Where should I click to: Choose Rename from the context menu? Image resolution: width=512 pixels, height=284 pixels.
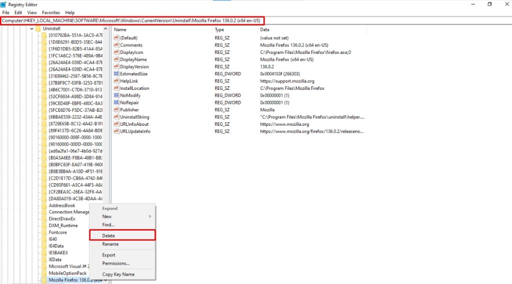coord(122,244)
